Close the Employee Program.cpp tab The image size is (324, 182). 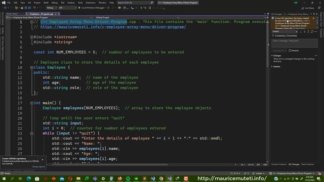(59, 14)
